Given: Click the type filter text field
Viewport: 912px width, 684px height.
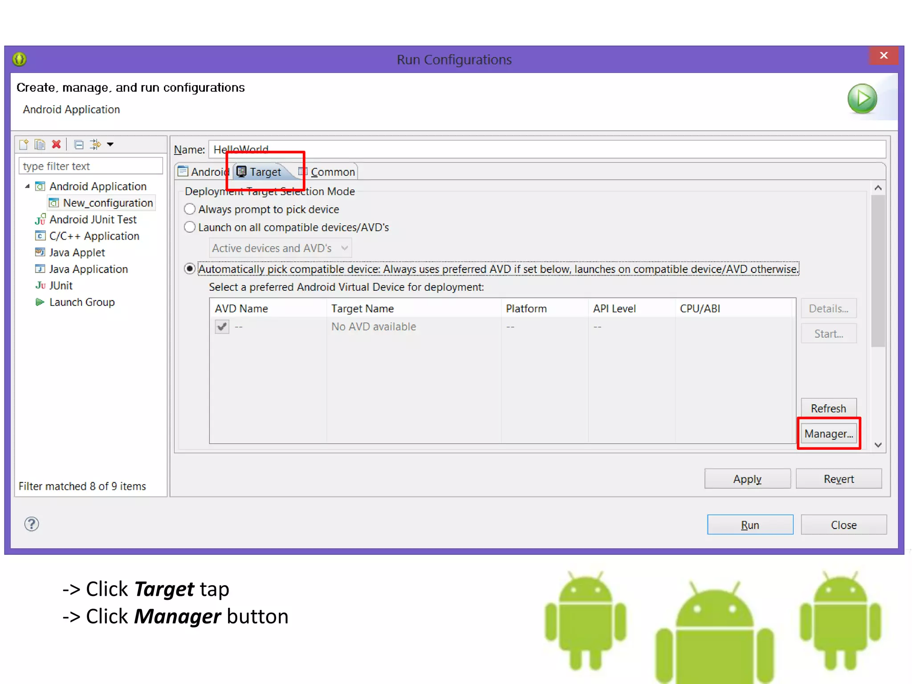Looking at the screenshot, I should (x=91, y=166).
